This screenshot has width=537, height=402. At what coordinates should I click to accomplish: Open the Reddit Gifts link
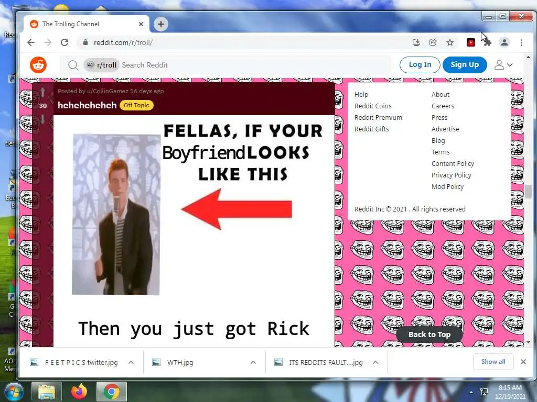coord(371,129)
